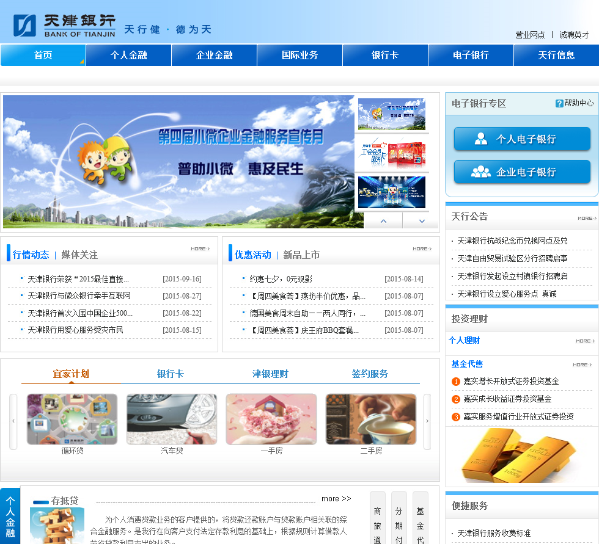Click the carousel right arrow beside 二手房
This screenshot has width=599, height=544.
click(x=427, y=421)
